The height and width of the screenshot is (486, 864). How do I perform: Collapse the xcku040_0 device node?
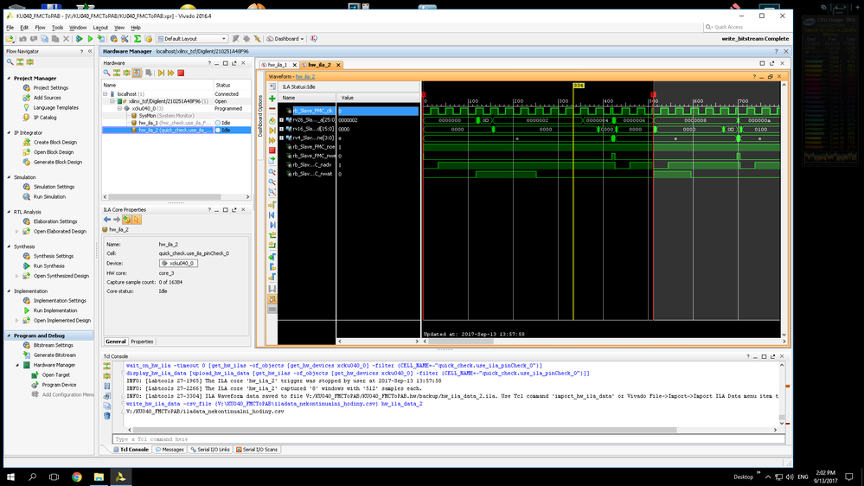point(119,109)
